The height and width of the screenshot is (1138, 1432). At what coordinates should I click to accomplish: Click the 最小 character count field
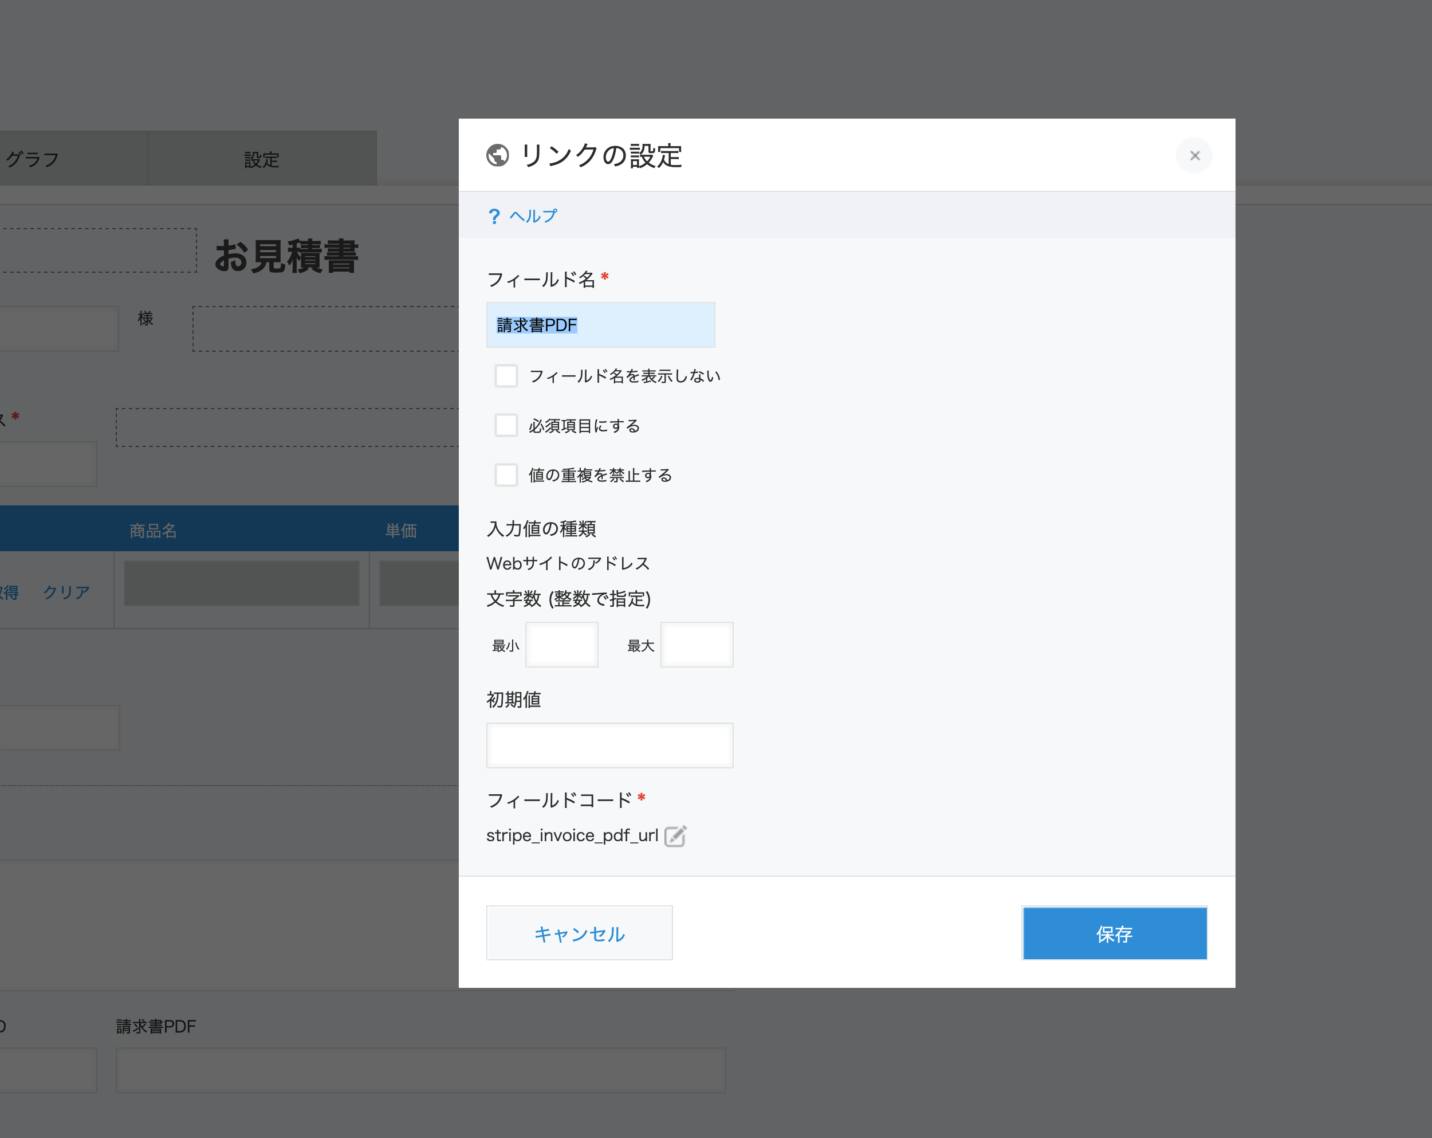[561, 643]
